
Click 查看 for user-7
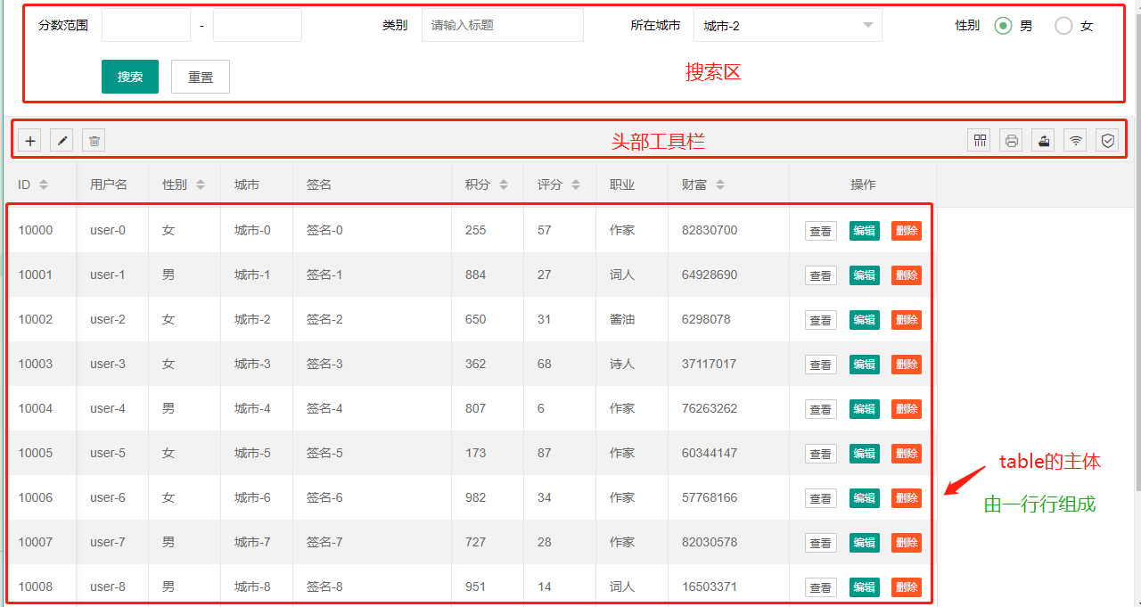pyautogui.click(x=821, y=543)
